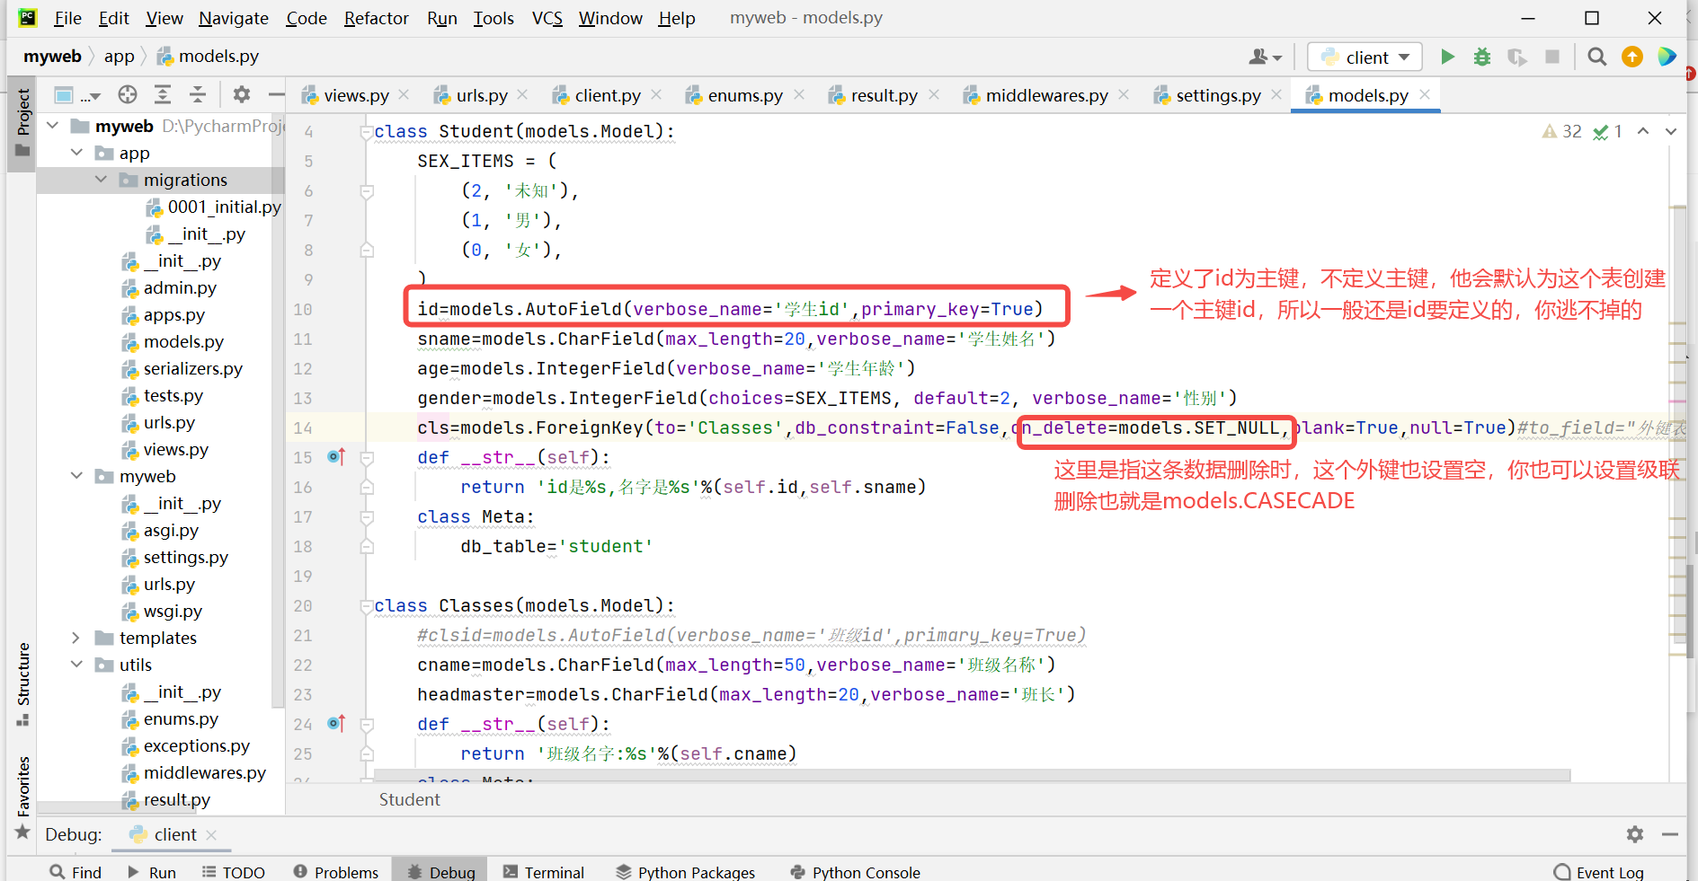The image size is (1698, 881).
Task: Click override marker on line 15
Action: 336,457
